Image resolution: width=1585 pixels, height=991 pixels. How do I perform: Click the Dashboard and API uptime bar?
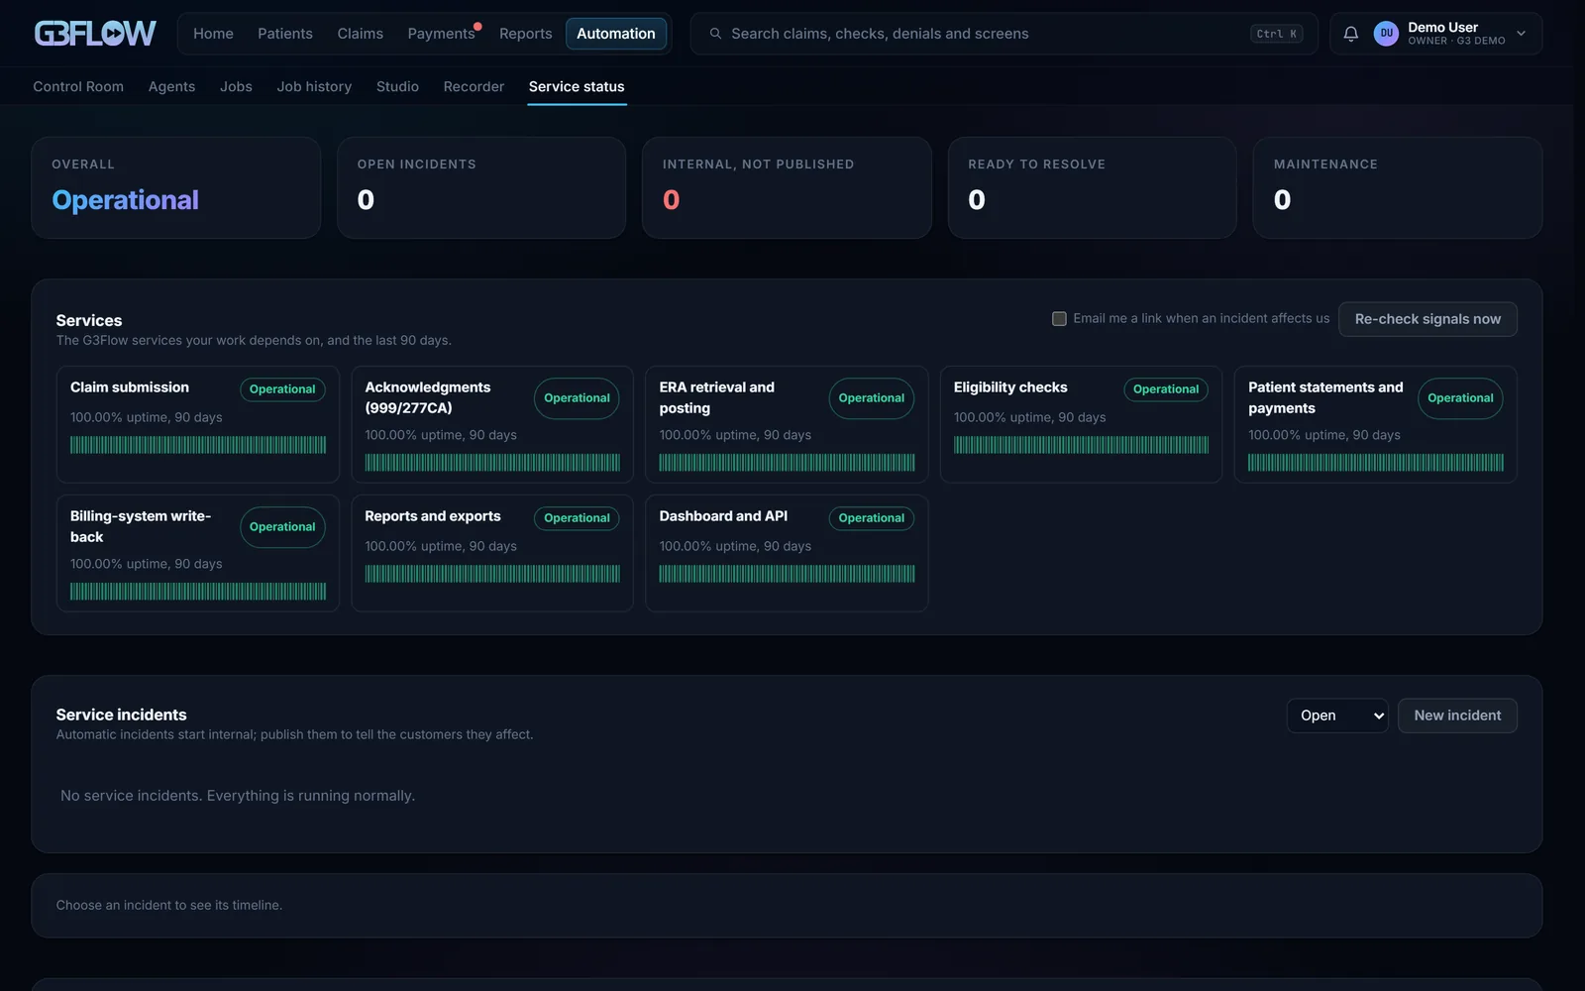click(787, 574)
